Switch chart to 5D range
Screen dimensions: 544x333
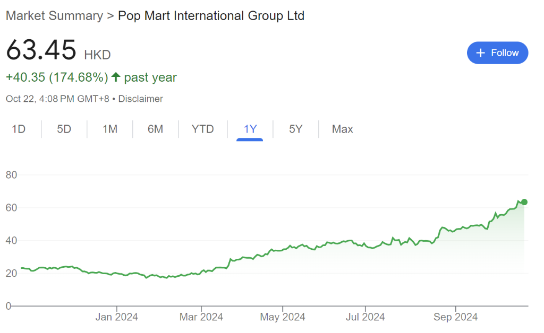[x=64, y=129]
